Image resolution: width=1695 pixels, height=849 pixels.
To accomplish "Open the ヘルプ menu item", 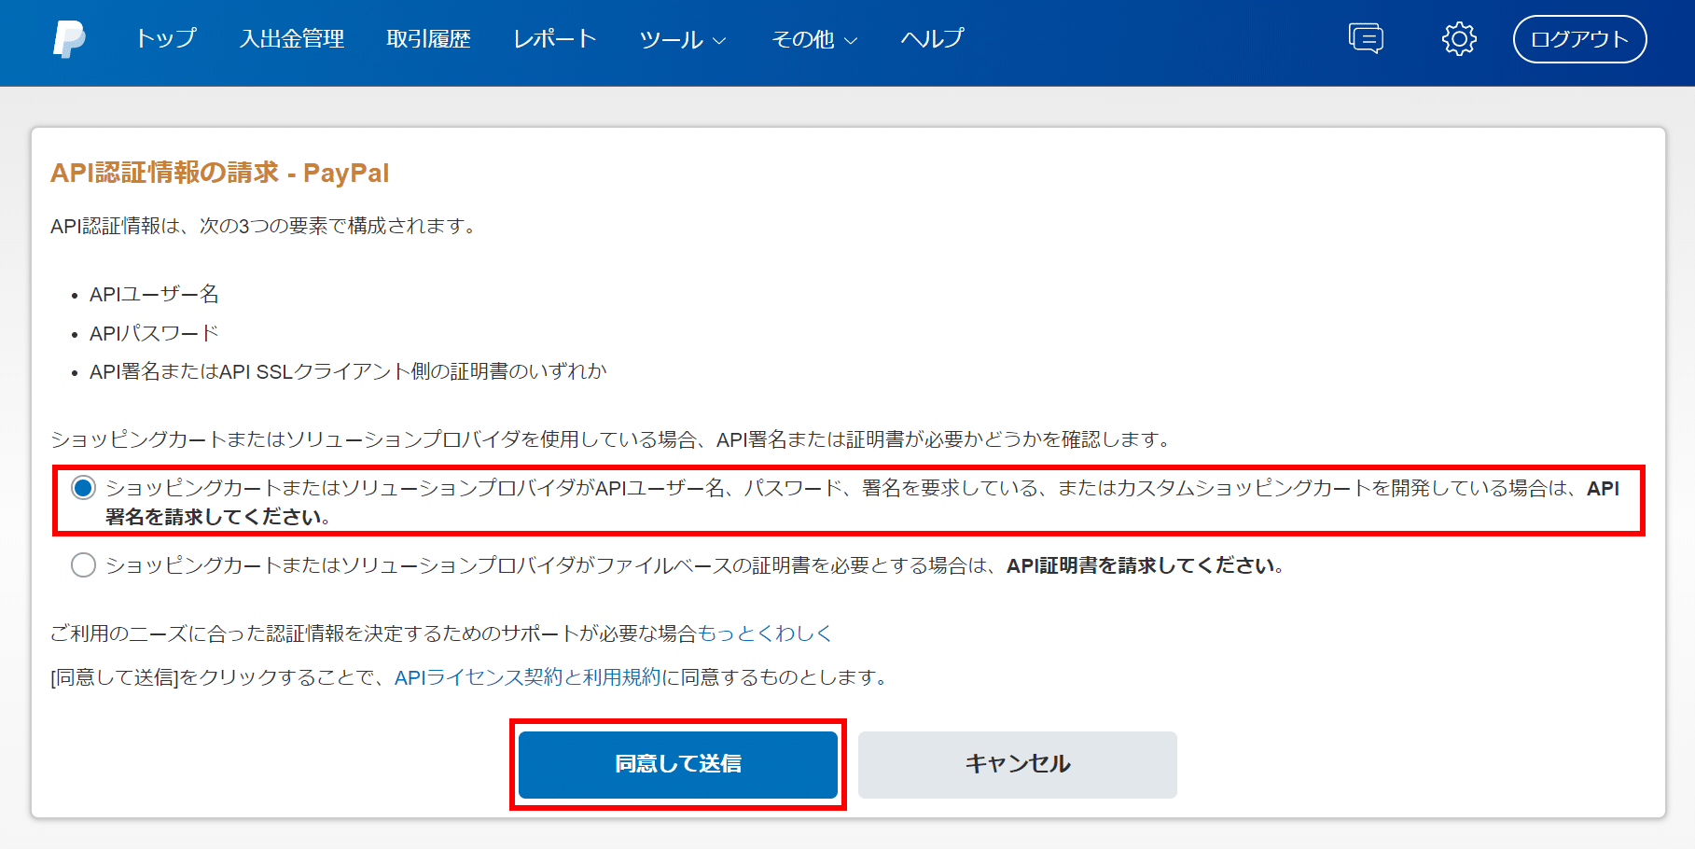I will pyautogui.click(x=930, y=40).
